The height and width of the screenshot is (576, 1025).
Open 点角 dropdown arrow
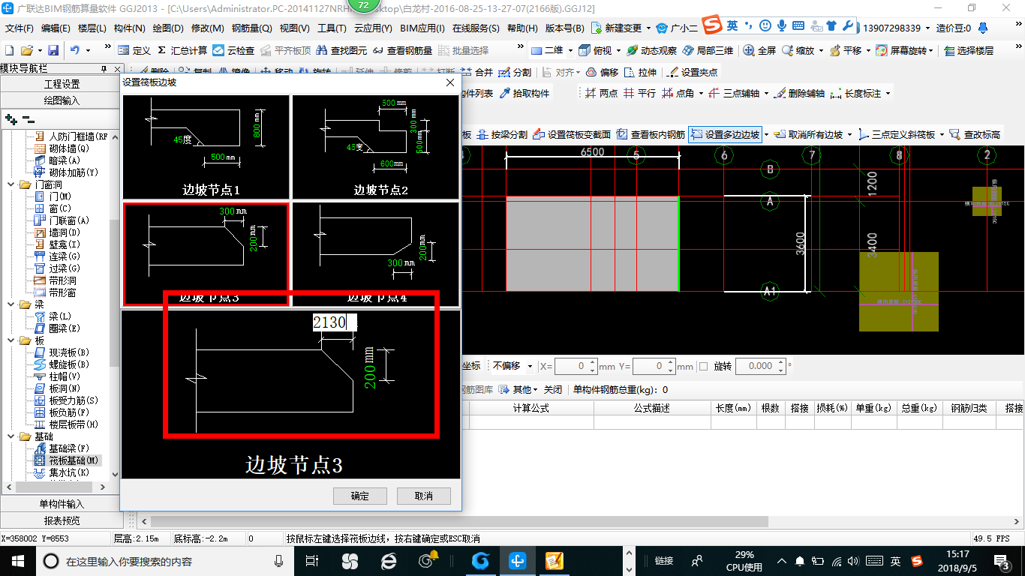(x=700, y=94)
